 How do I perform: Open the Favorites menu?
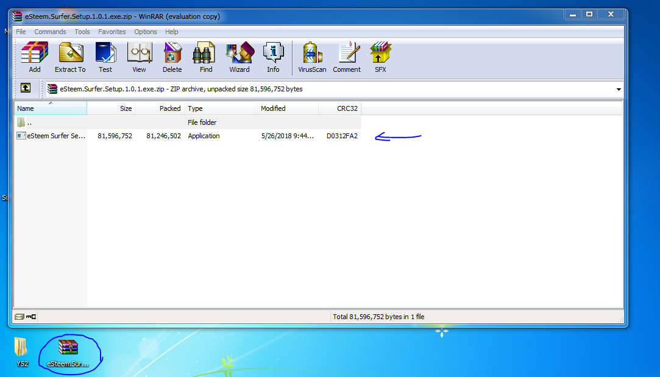pos(112,32)
